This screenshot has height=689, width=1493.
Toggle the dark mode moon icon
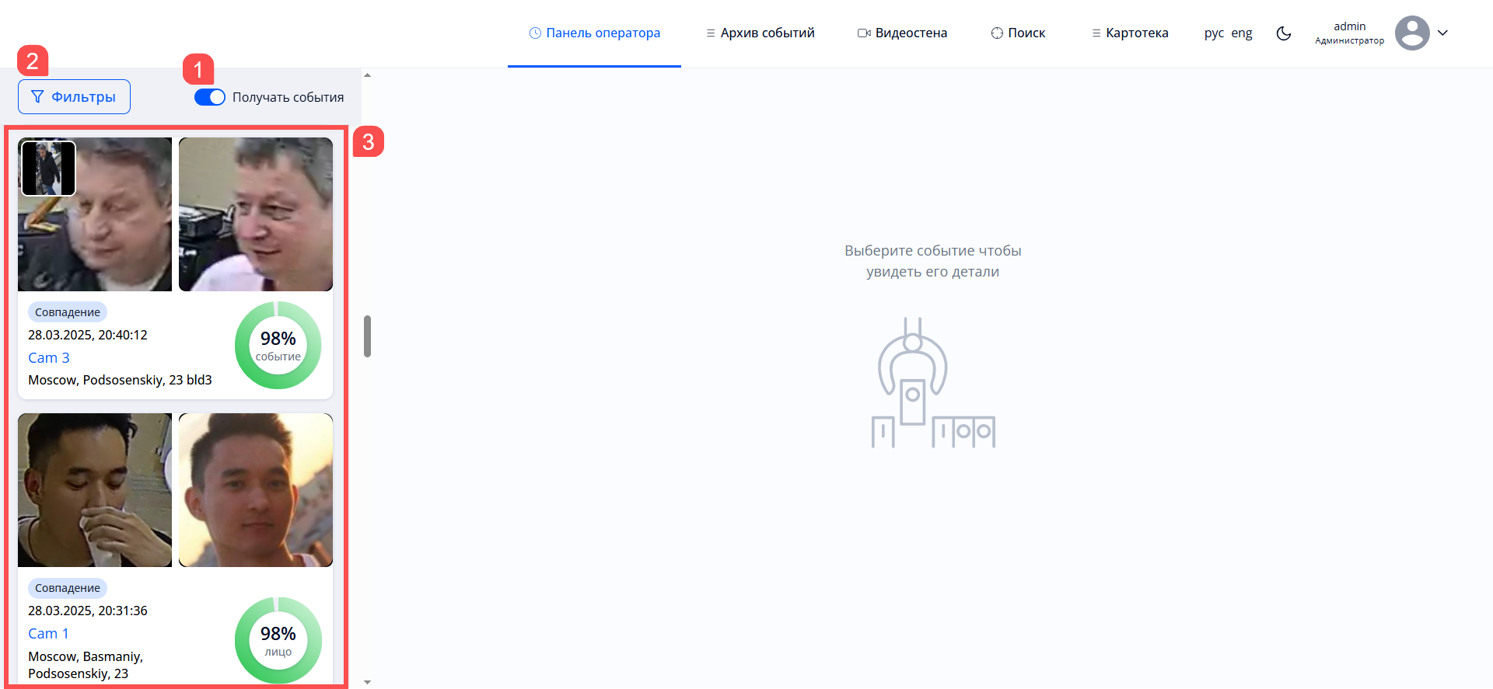(1284, 33)
